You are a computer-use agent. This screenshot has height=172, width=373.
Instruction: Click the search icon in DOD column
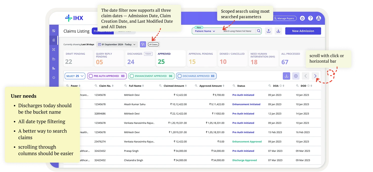point(297,86)
